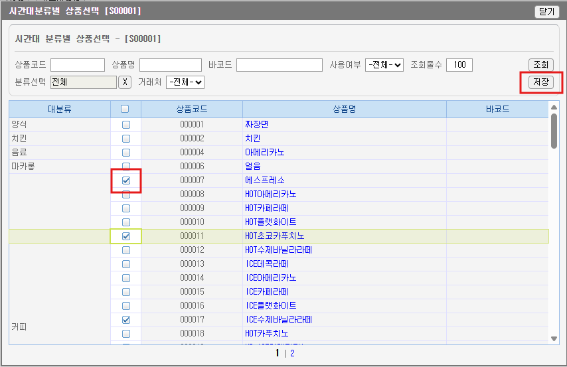
Task: Clear the 분류선택 field with X button
Action: (125, 82)
